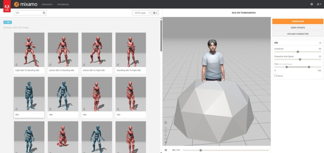Open the user account menu
Image resolution: width=324 pixels, height=153 pixels.
click(x=319, y=4)
